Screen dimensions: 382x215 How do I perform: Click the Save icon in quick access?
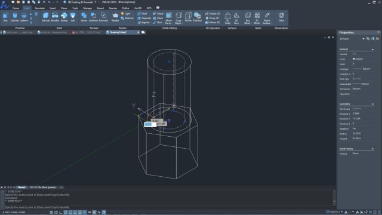tap(23, 2)
